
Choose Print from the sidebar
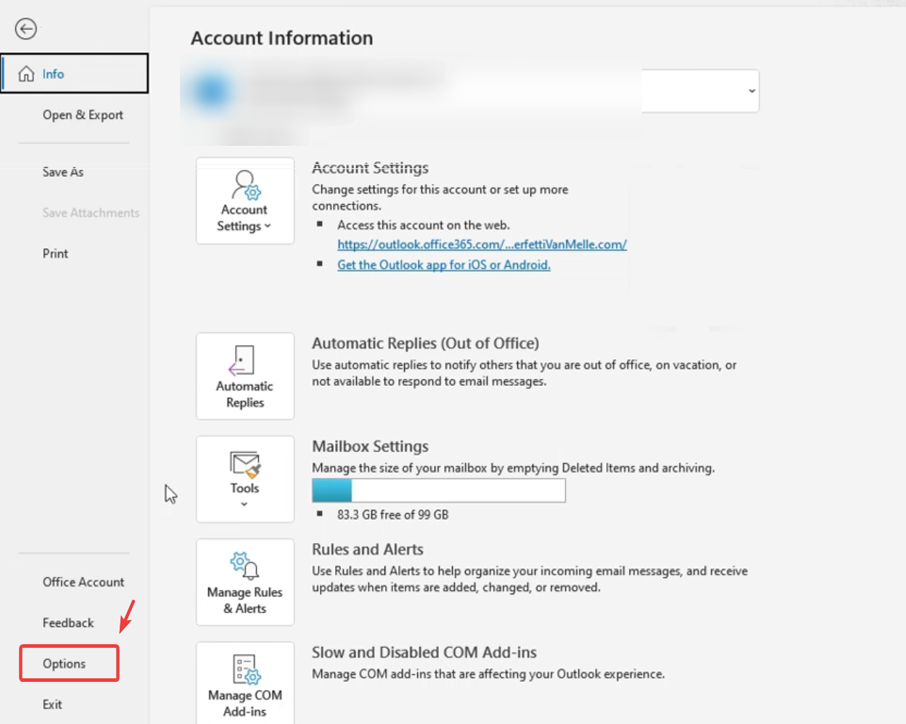55,253
